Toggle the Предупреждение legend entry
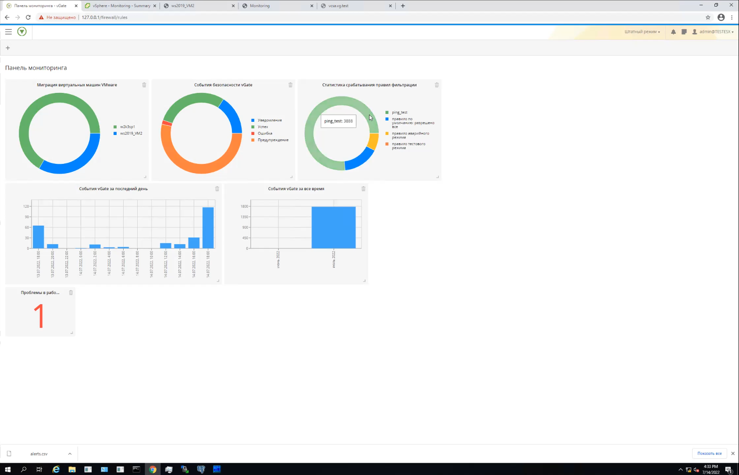 [270, 140]
